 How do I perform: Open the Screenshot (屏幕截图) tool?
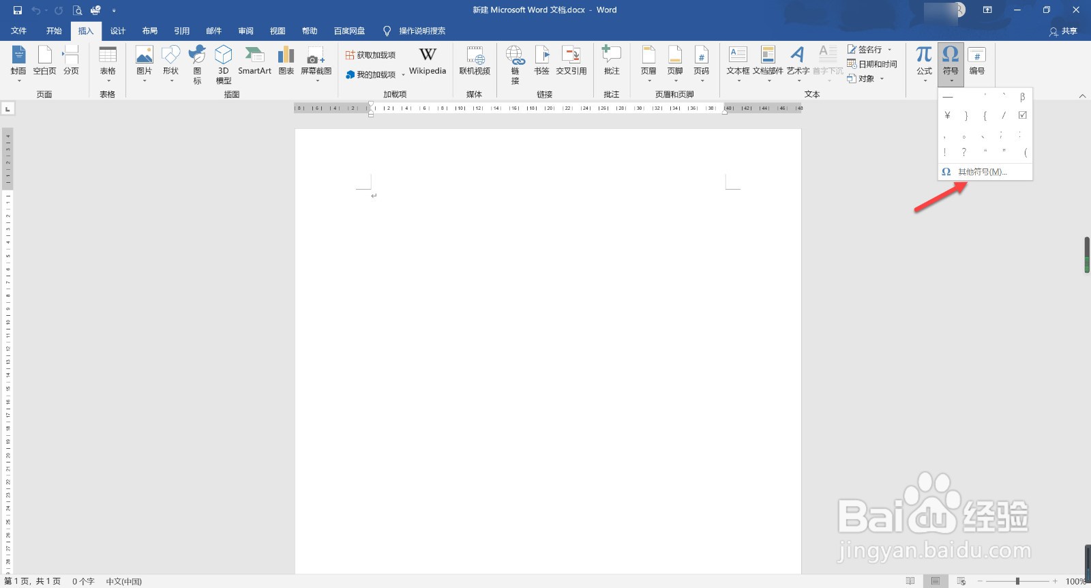coord(316,63)
